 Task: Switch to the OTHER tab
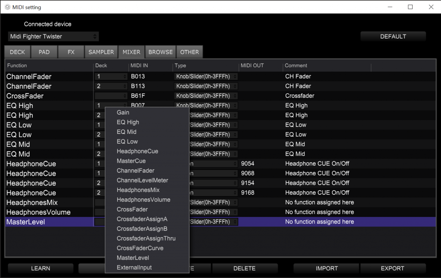click(x=189, y=52)
